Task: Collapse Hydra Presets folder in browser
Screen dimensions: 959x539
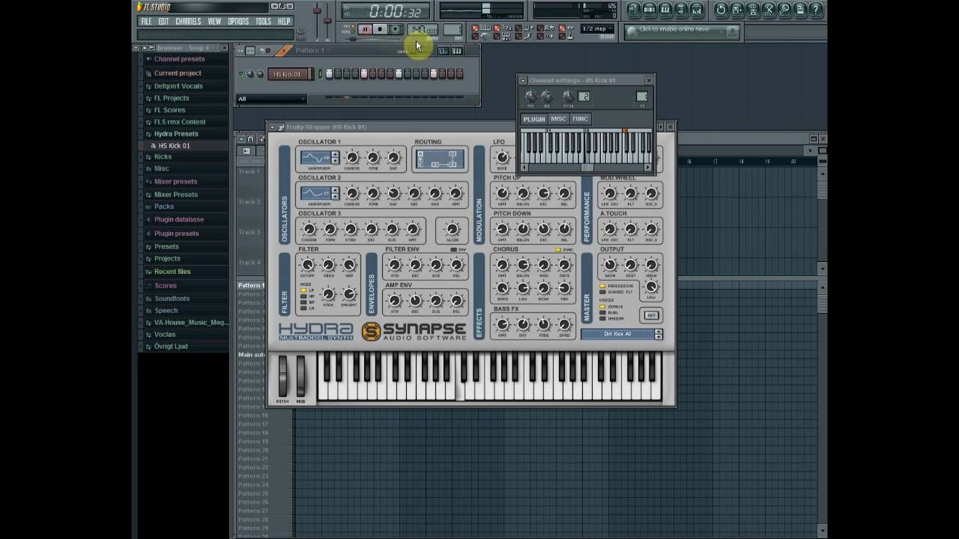Action: click(x=176, y=134)
